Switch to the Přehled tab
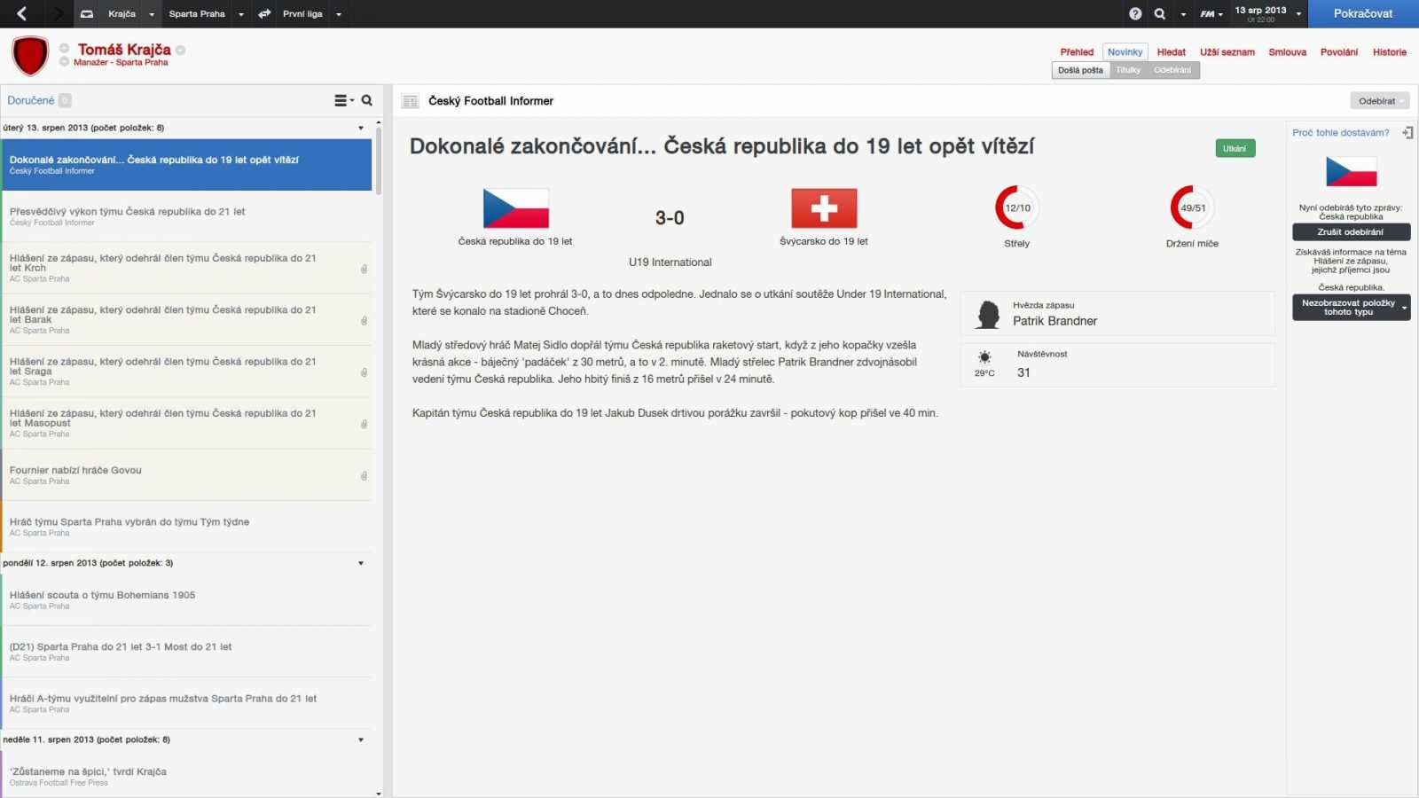 (x=1076, y=51)
